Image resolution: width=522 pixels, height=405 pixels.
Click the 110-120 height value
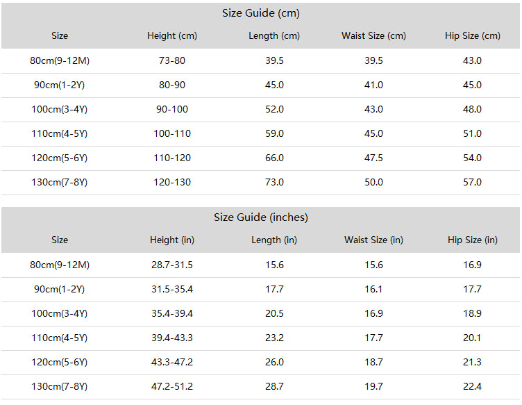coord(172,158)
